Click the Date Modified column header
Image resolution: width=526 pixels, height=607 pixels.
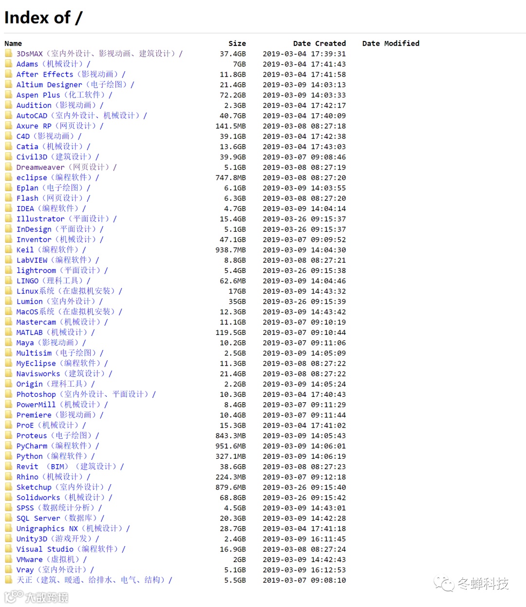pos(391,43)
